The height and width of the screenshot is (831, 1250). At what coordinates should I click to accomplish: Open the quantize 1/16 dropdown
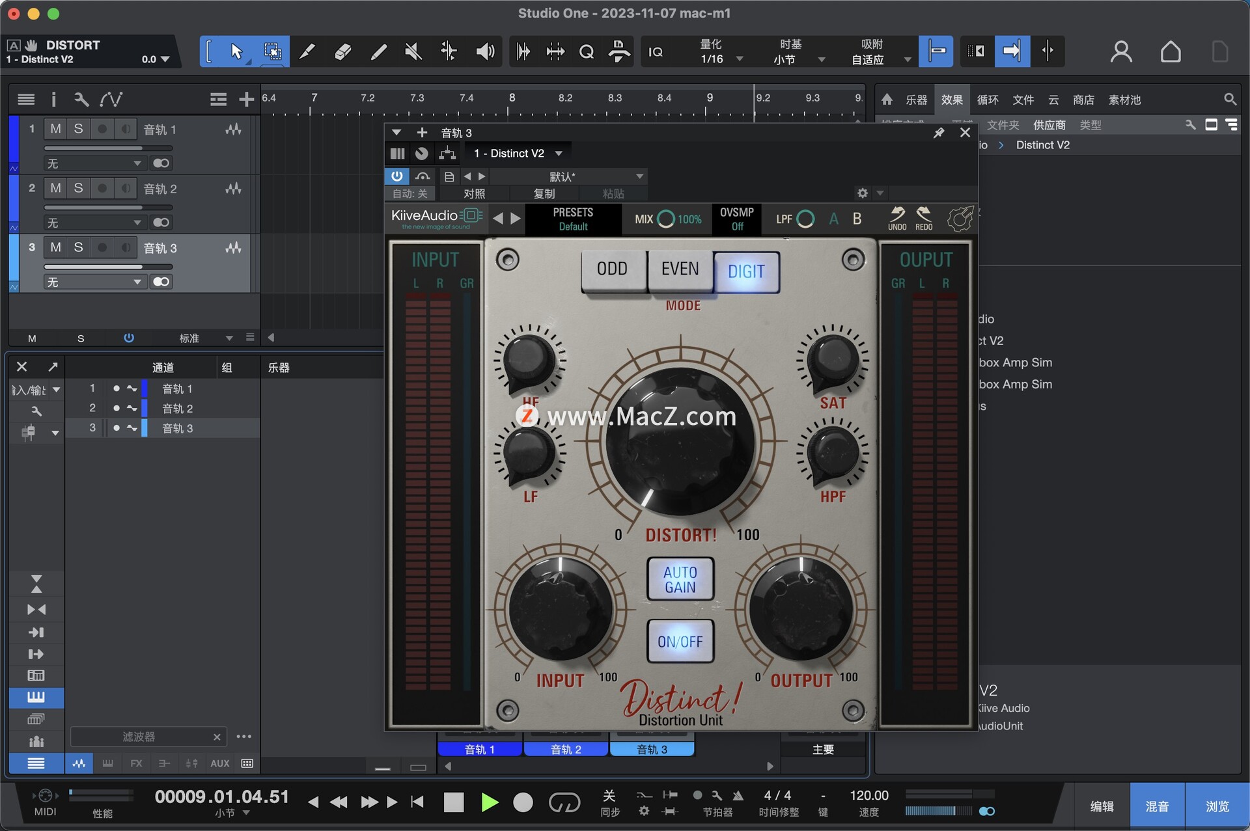[x=740, y=59]
